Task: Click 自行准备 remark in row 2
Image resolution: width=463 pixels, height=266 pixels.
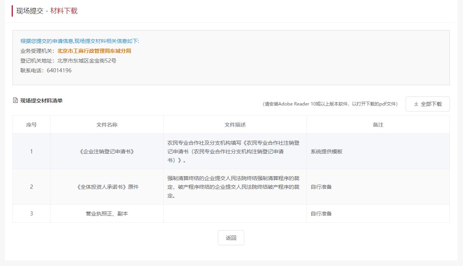Action: coord(321,187)
